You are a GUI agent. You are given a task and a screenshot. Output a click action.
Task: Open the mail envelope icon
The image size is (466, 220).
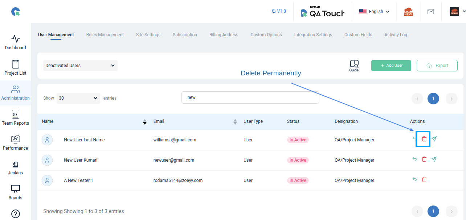[x=431, y=12]
